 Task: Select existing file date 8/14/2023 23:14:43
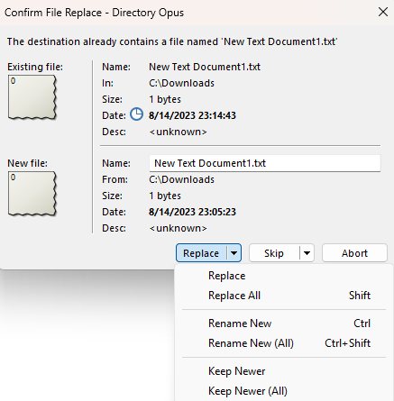click(192, 115)
